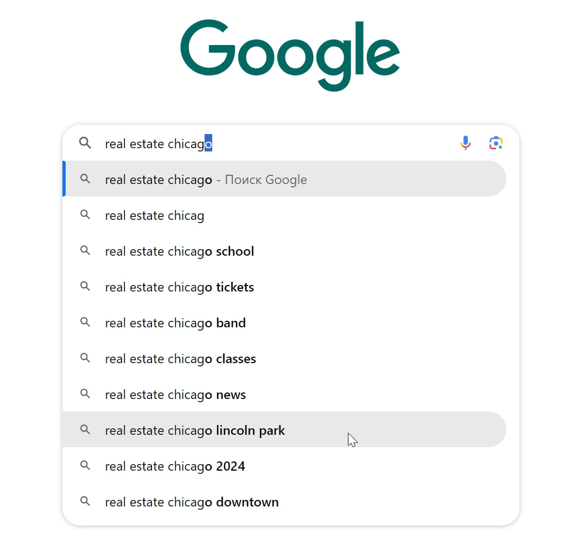
Task: Select the 'real estate chicago classes' suggestion
Action: [x=180, y=358]
